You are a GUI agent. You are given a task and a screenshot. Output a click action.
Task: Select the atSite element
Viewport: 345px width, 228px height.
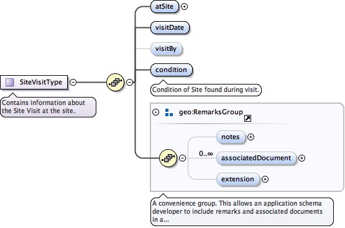pos(164,6)
